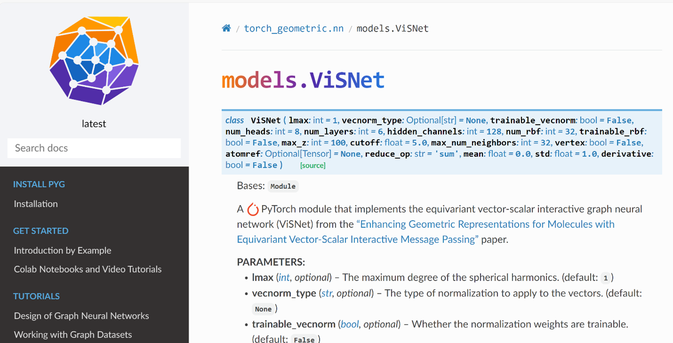Click the Module base class badge
This screenshot has width=673, height=343.
(x=283, y=186)
